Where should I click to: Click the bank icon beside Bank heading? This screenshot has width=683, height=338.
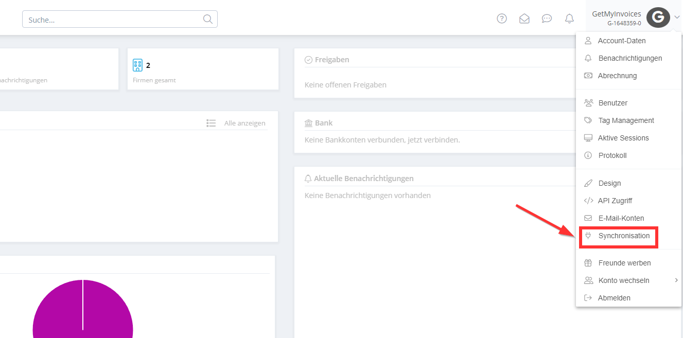(x=309, y=123)
